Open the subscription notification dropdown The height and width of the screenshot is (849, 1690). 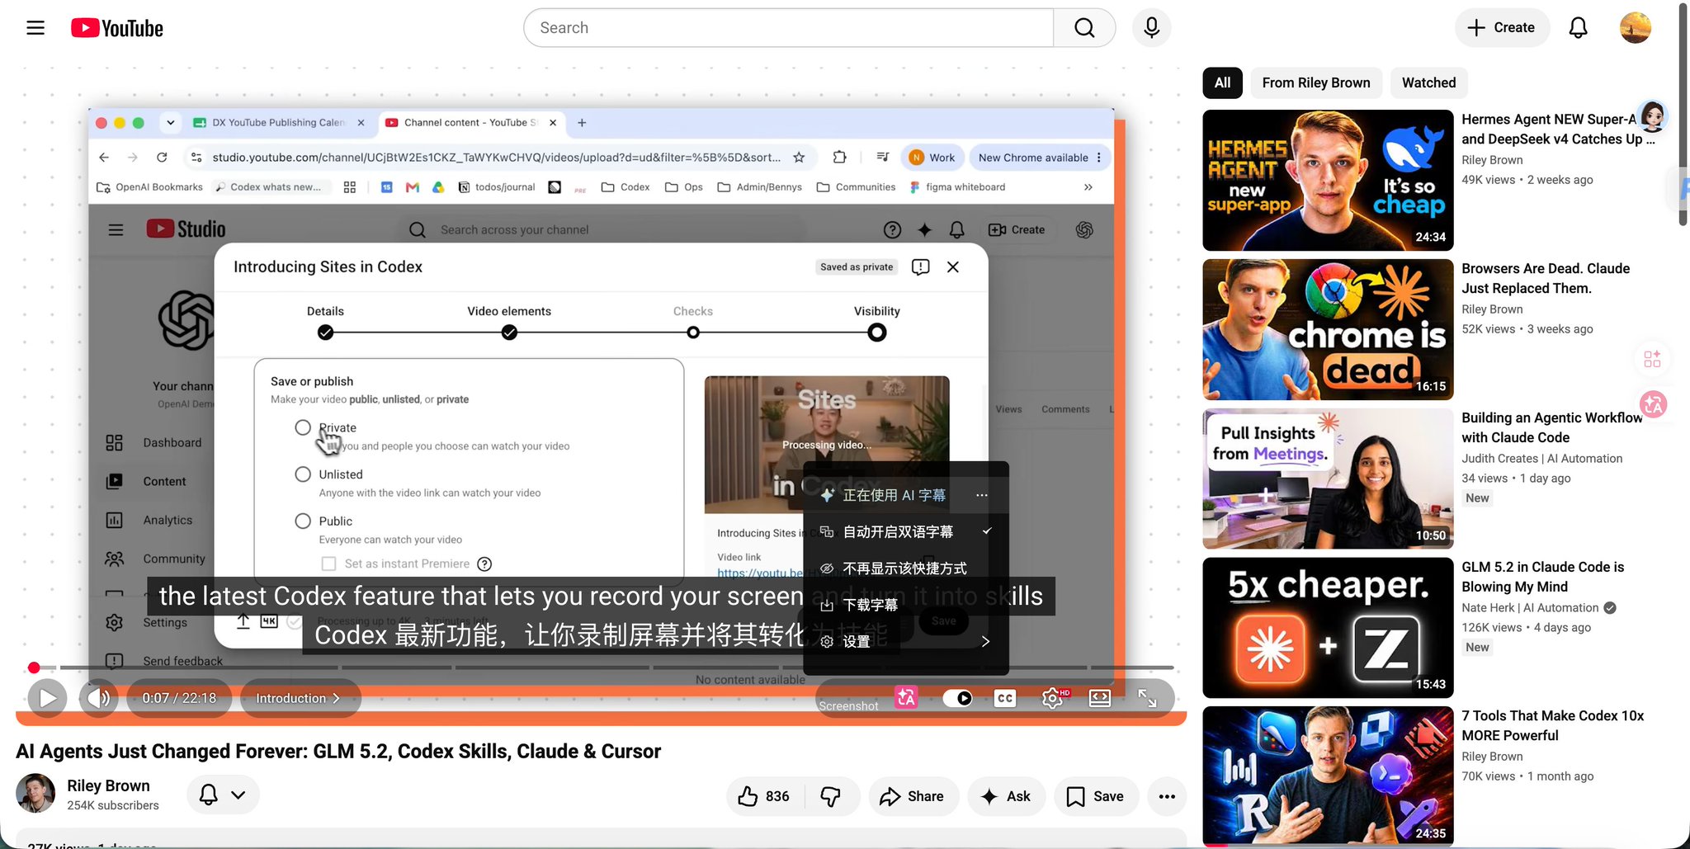click(223, 795)
